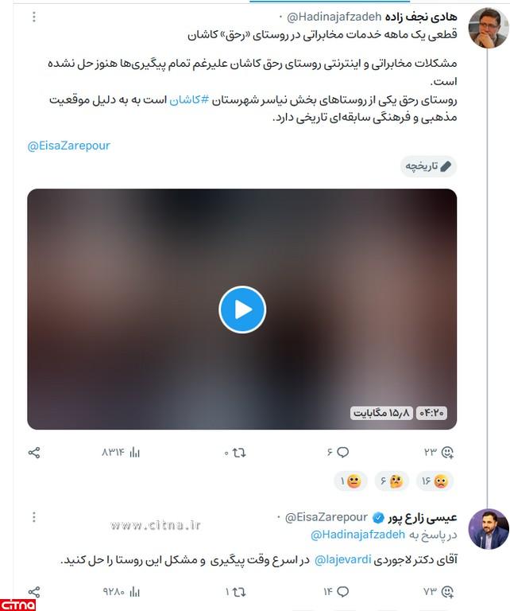The width and height of the screenshot is (510, 611).
Task: Open three-dot menu on Hadi Najafzadeh's post
Action: (34, 17)
